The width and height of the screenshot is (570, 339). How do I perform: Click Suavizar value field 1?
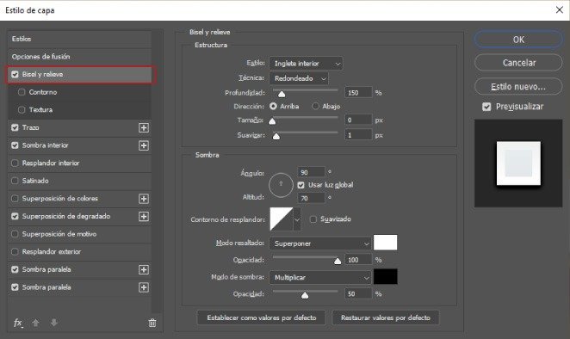click(x=358, y=135)
